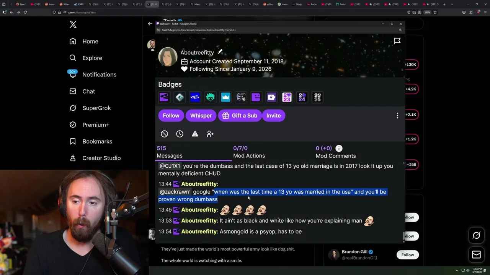Click the back arrow on X profile
The height and width of the screenshot is (275, 490).
(150, 24)
